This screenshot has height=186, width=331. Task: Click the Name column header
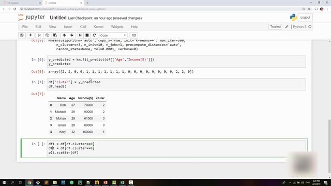62,98
